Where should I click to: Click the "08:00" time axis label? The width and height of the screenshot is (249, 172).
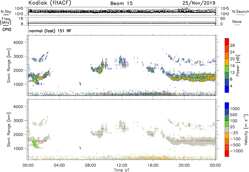click(91, 165)
